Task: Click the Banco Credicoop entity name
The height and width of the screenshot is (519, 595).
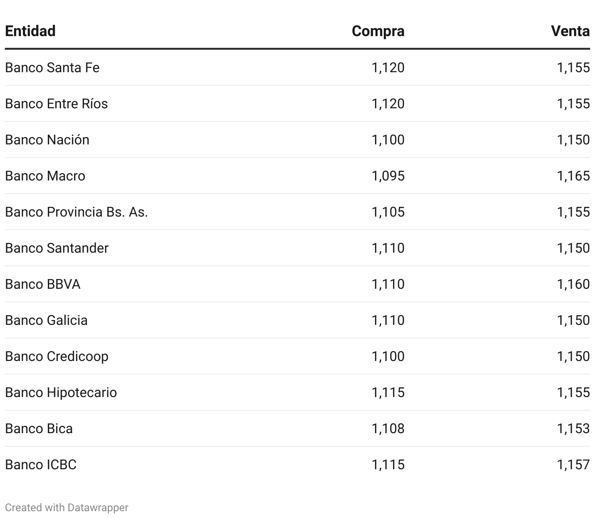Action: [x=57, y=356]
